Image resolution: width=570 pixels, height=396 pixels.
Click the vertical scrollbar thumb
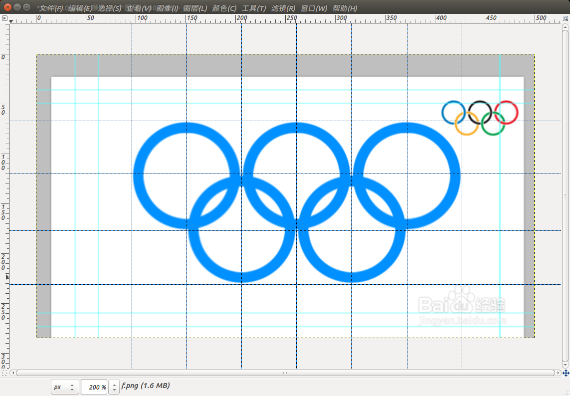566,196
